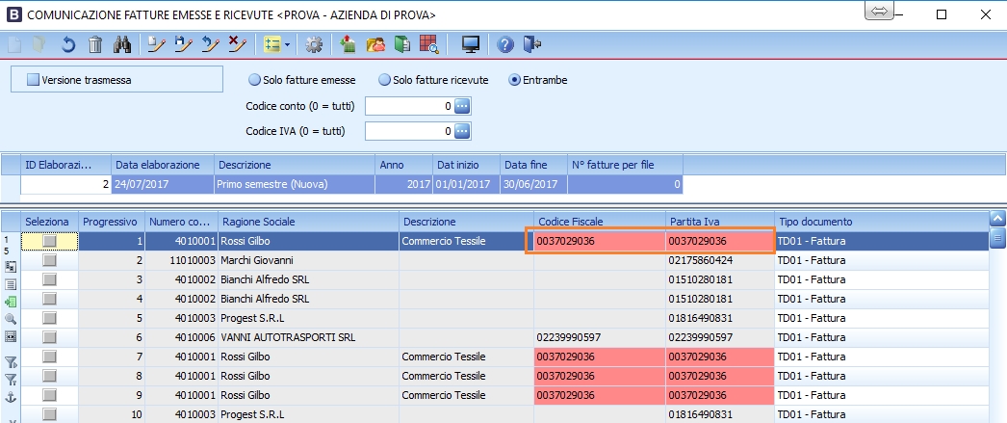Click the N° fatture per file column header
Screen dimensions: 1007x423
pyautogui.click(x=625, y=165)
